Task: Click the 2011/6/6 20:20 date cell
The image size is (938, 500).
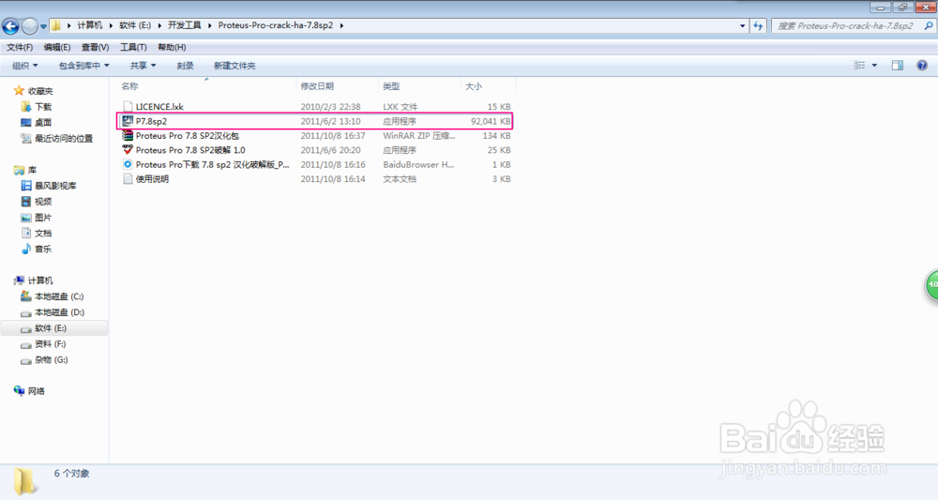Action: pos(330,150)
